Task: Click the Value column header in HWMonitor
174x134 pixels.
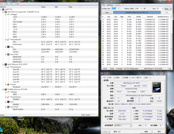Action: (47, 7)
